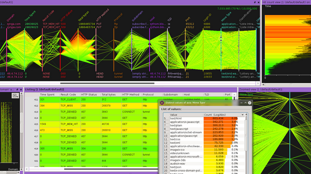Image resolution: width=311 pixels, height=174 pixels.
Task: Select the video/unknown value row
Action: pyautogui.click(x=204, y=153)
